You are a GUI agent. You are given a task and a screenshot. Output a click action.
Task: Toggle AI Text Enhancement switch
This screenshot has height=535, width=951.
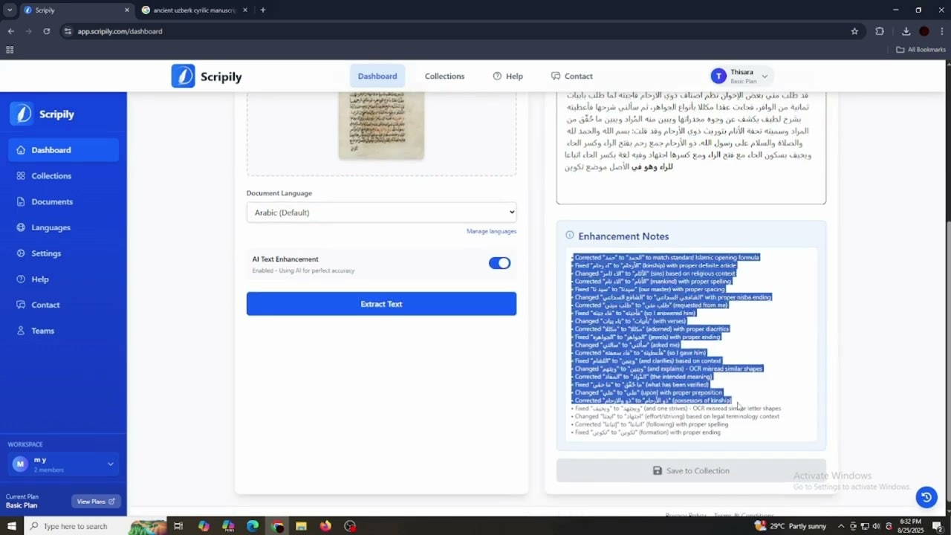click(x=499, y=263)
